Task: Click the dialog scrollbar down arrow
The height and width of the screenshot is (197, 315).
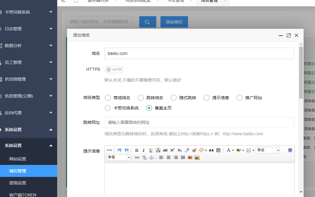Action: pos(301,192)
